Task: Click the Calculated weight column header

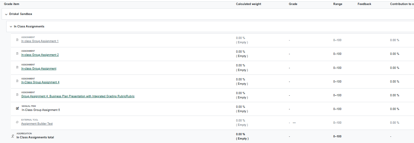Action: coord(248,4)
